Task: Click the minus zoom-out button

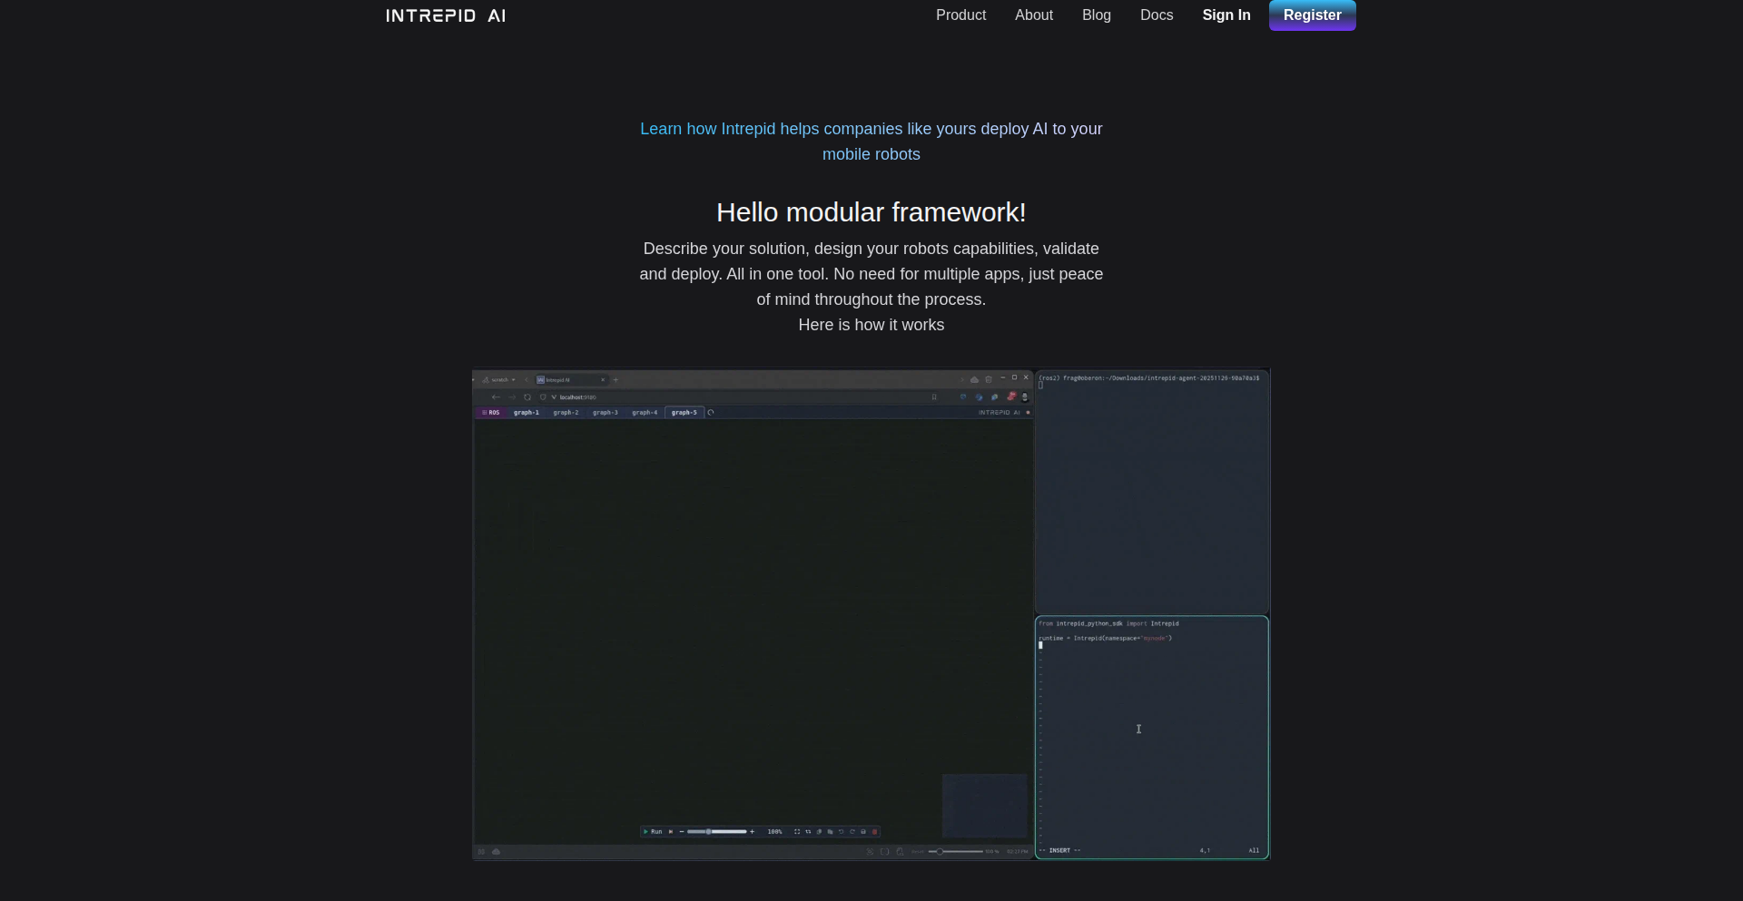Action: pos(681,832)
